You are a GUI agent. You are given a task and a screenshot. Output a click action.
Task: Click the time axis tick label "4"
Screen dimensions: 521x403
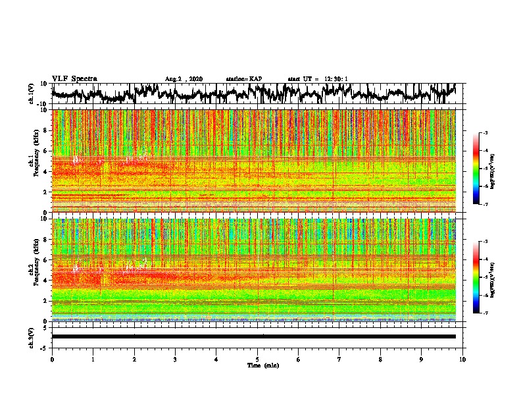click(216, 360)
